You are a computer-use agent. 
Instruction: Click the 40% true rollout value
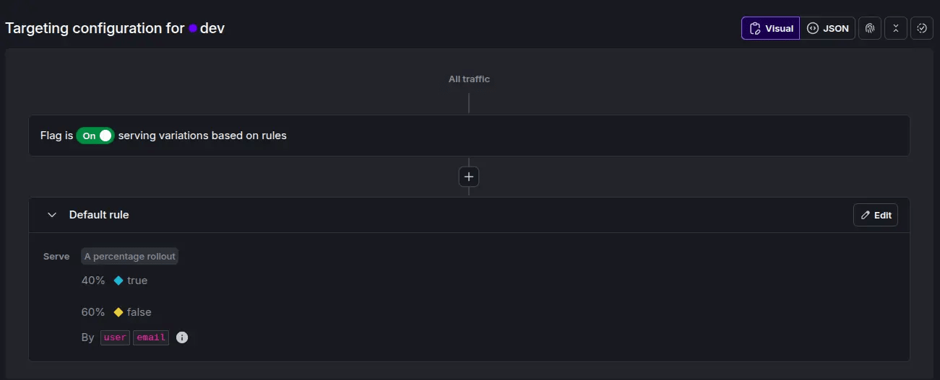click(x=93, y=280)
